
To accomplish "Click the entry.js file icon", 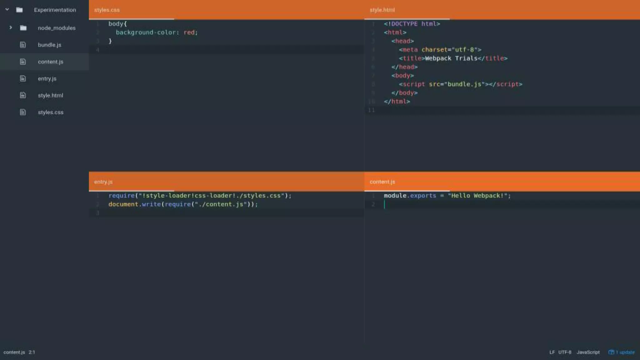I will [23, 79].
